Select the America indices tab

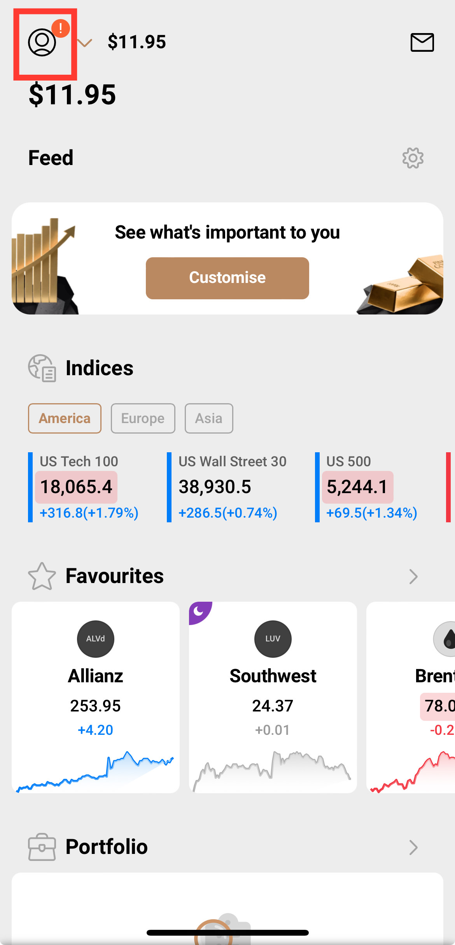pyautogui.click(x=65, y=418)
